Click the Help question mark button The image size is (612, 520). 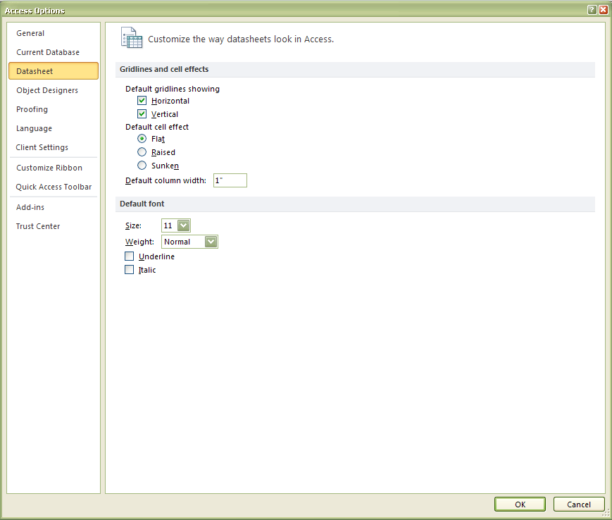[x=592, y=10]
